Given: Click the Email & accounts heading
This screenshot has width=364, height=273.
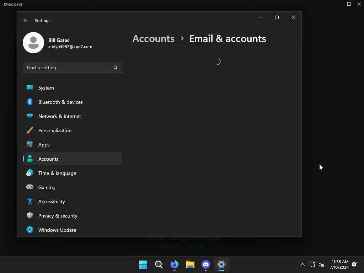Looking at the screenshot, I should pos(227,38).
